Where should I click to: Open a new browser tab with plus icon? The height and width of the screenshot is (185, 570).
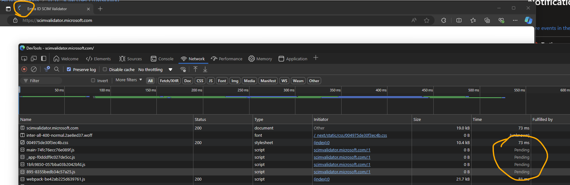[x=100, y=9]
